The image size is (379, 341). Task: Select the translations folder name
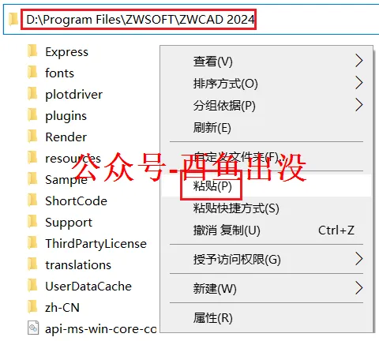coord(78,264)
